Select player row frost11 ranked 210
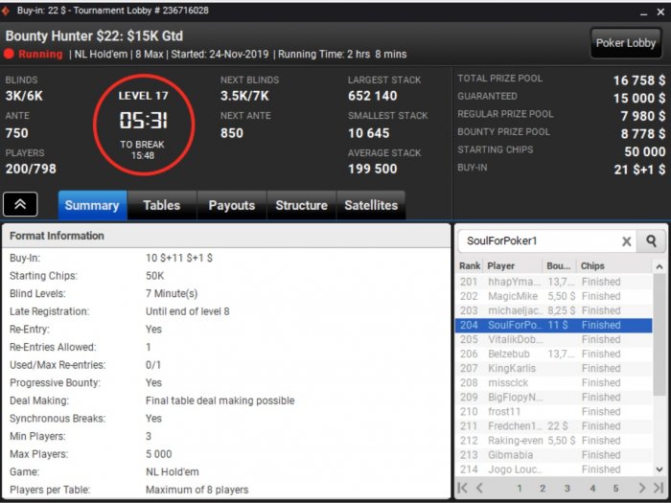This screenshot has height=503, width=671. pos(554,412)
